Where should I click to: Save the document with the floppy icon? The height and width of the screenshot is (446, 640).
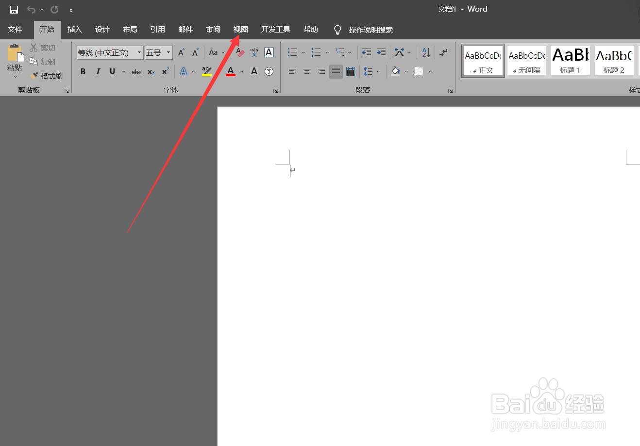pos(14,10)
